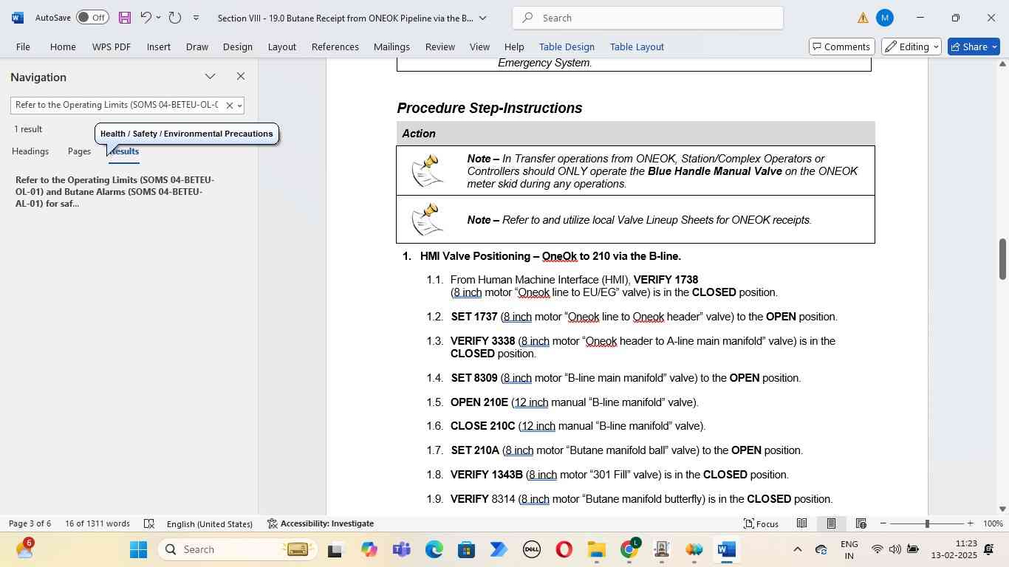1009x567 pixels.
Task: Click zoom out minus button
Action: tap(883, 523)
